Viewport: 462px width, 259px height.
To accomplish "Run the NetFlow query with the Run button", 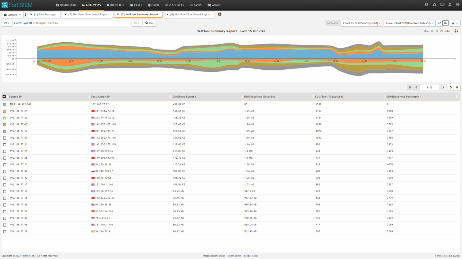I will point(149,23).
